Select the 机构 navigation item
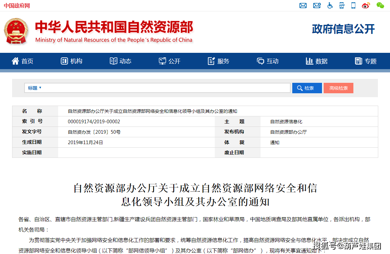Screen dimensions: 390x254 (72, 61)
